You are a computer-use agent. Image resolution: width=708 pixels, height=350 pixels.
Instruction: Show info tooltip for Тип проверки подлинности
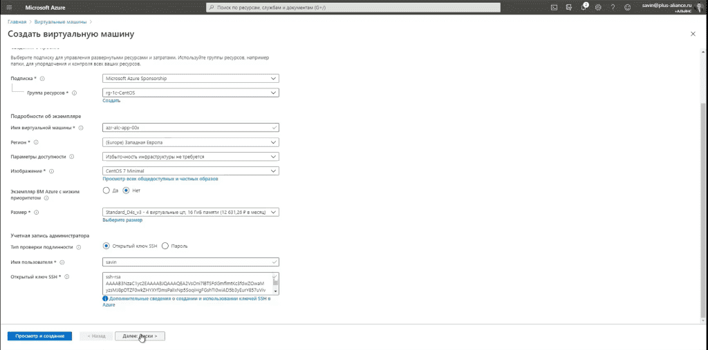pyautogui.click(x=79, y=247)
